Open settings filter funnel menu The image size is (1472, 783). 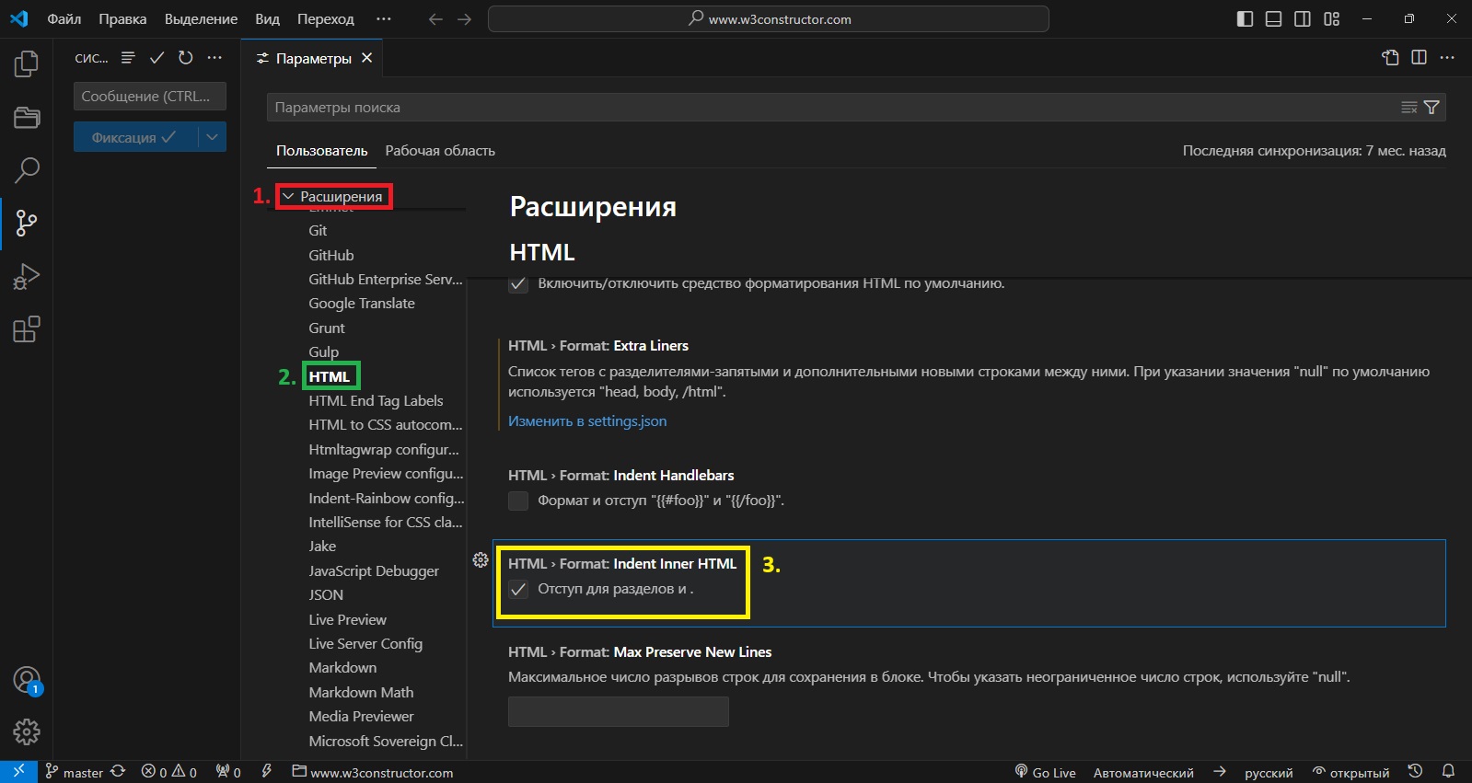(1431, 108)
